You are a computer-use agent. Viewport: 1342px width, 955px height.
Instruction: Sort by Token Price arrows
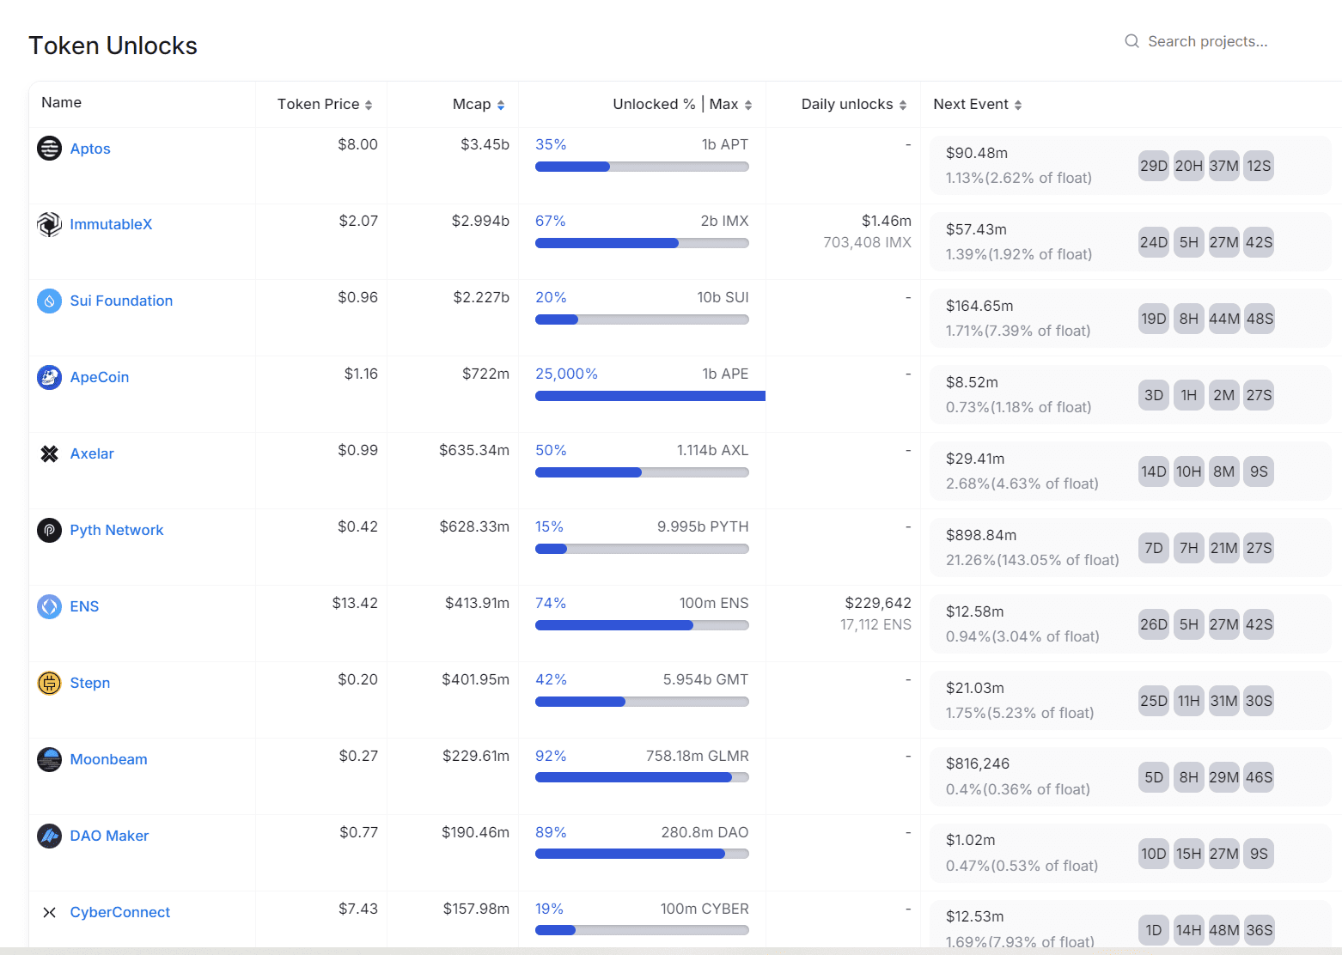pos(369,105)
